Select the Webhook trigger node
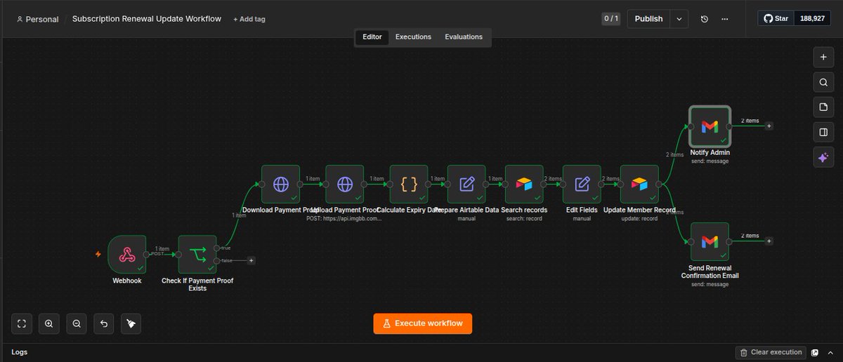 click(127, 254)
